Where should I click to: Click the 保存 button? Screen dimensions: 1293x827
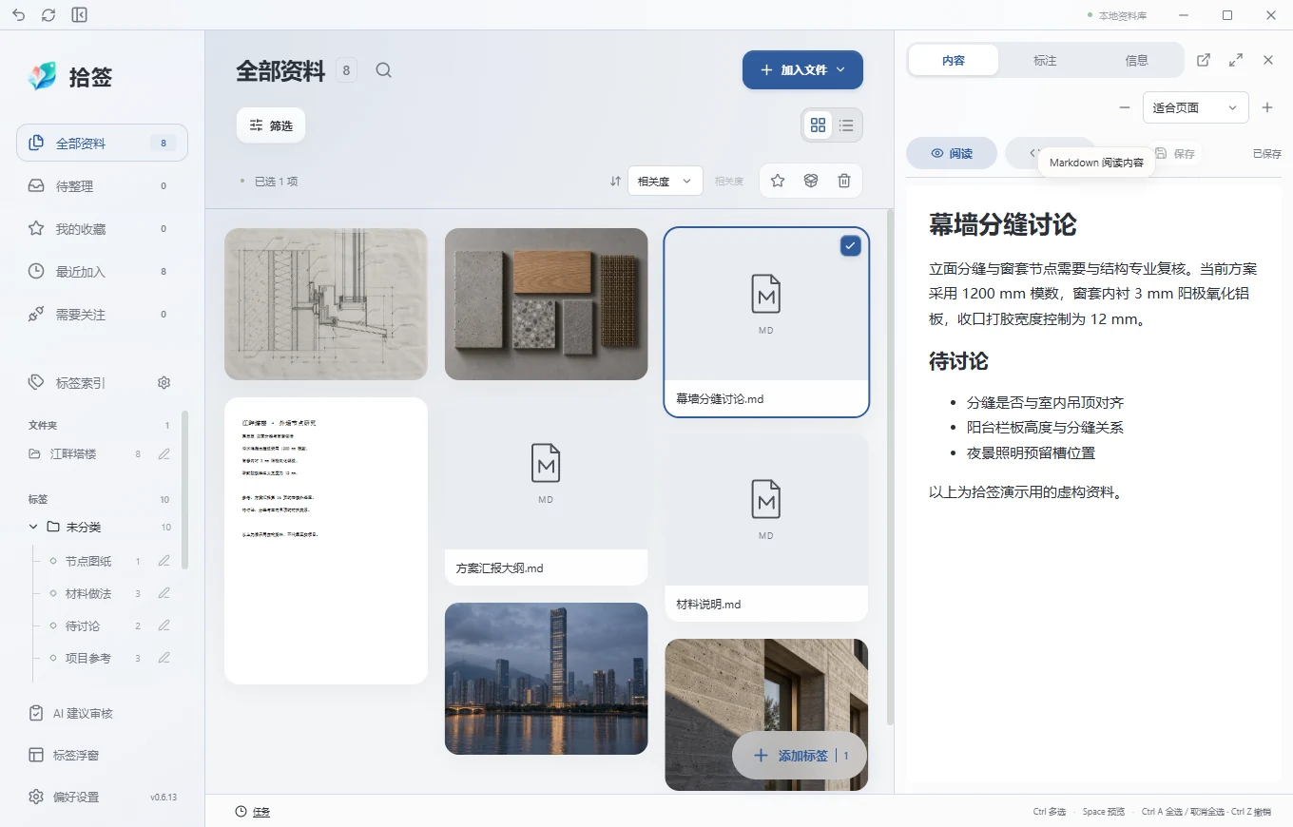(x=1175, y=153)
